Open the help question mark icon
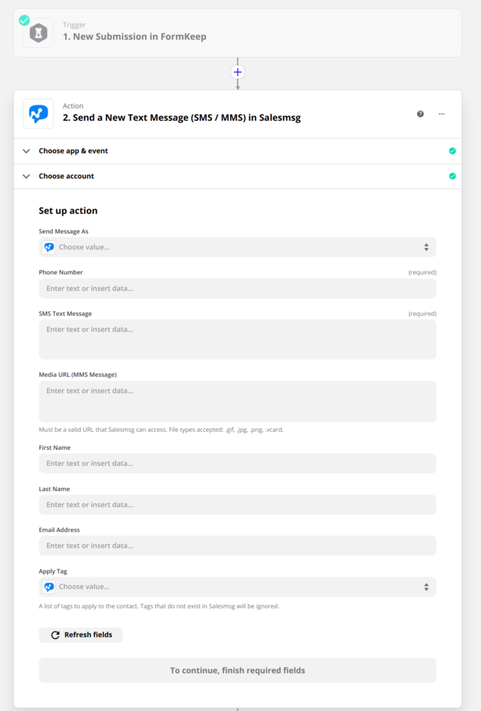Image resolution: width=481 pixels, height=711 pixels. [420, 114]
